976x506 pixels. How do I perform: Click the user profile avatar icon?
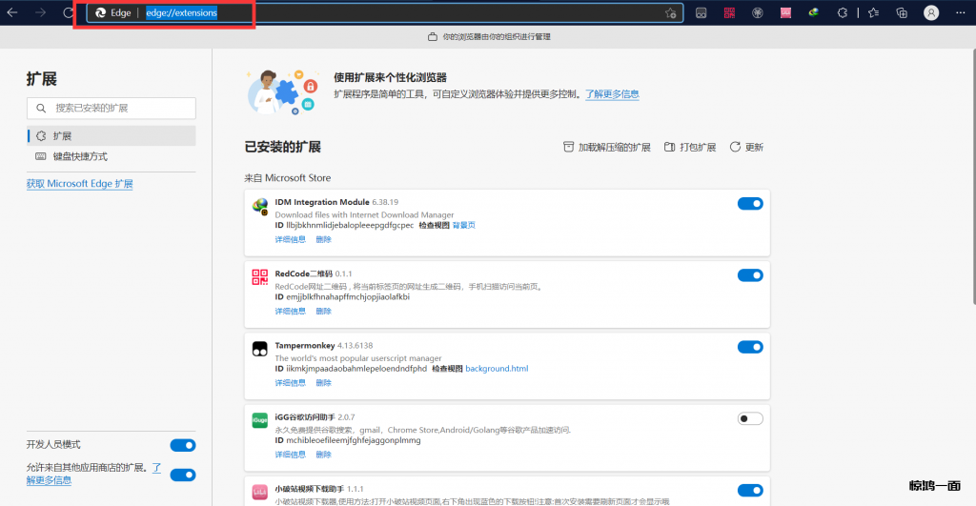pos(931,12)
